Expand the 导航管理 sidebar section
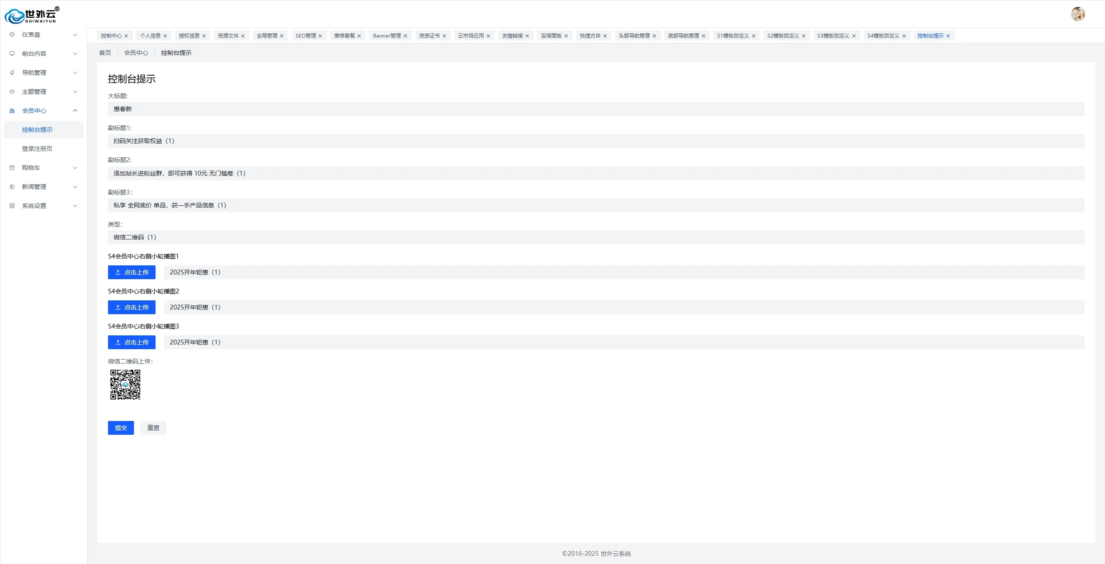1105x564 pixels. pyautogui.click(x=34, y=73)
